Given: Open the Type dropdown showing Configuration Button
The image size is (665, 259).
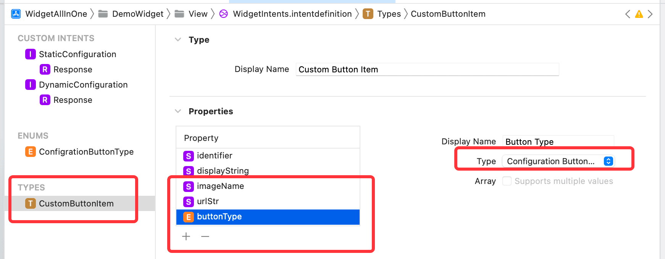Looking at the screenshot, I should [558, 161].
